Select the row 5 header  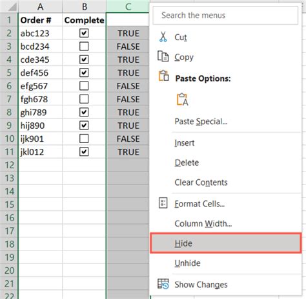pyautogui.click(x=9, y=72)
